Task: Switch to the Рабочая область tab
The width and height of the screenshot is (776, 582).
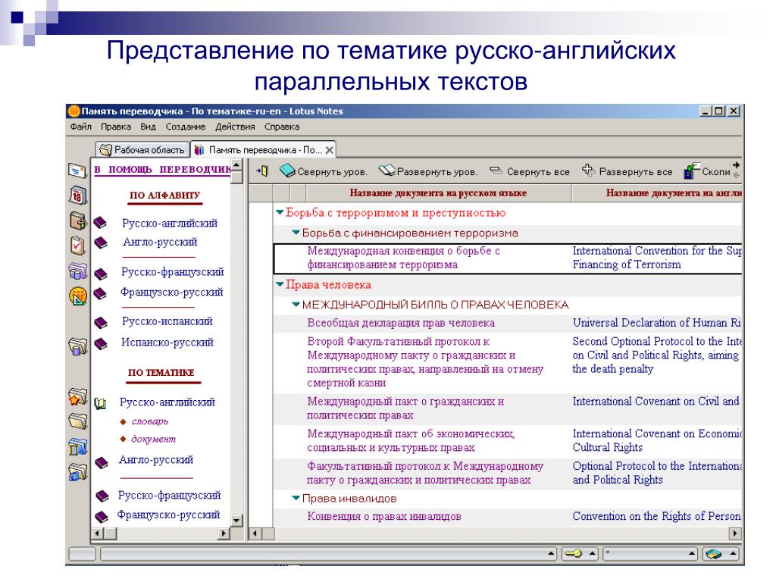Action: pos(142,149)
